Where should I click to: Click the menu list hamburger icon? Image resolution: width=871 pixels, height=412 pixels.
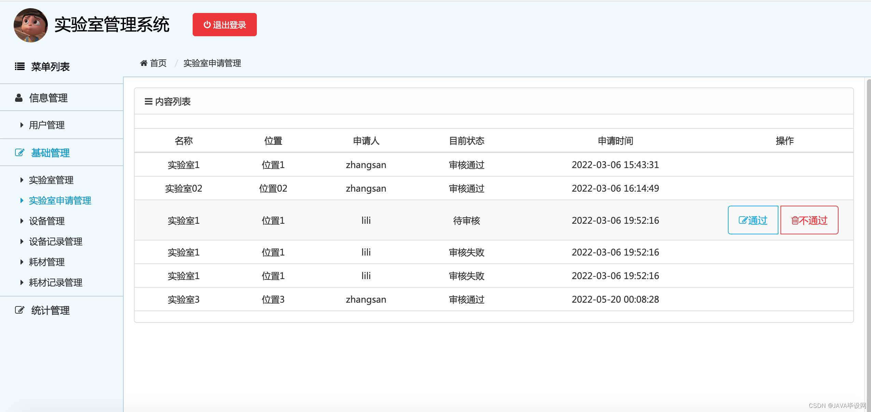pyautogui.click(x=20, y=66)
